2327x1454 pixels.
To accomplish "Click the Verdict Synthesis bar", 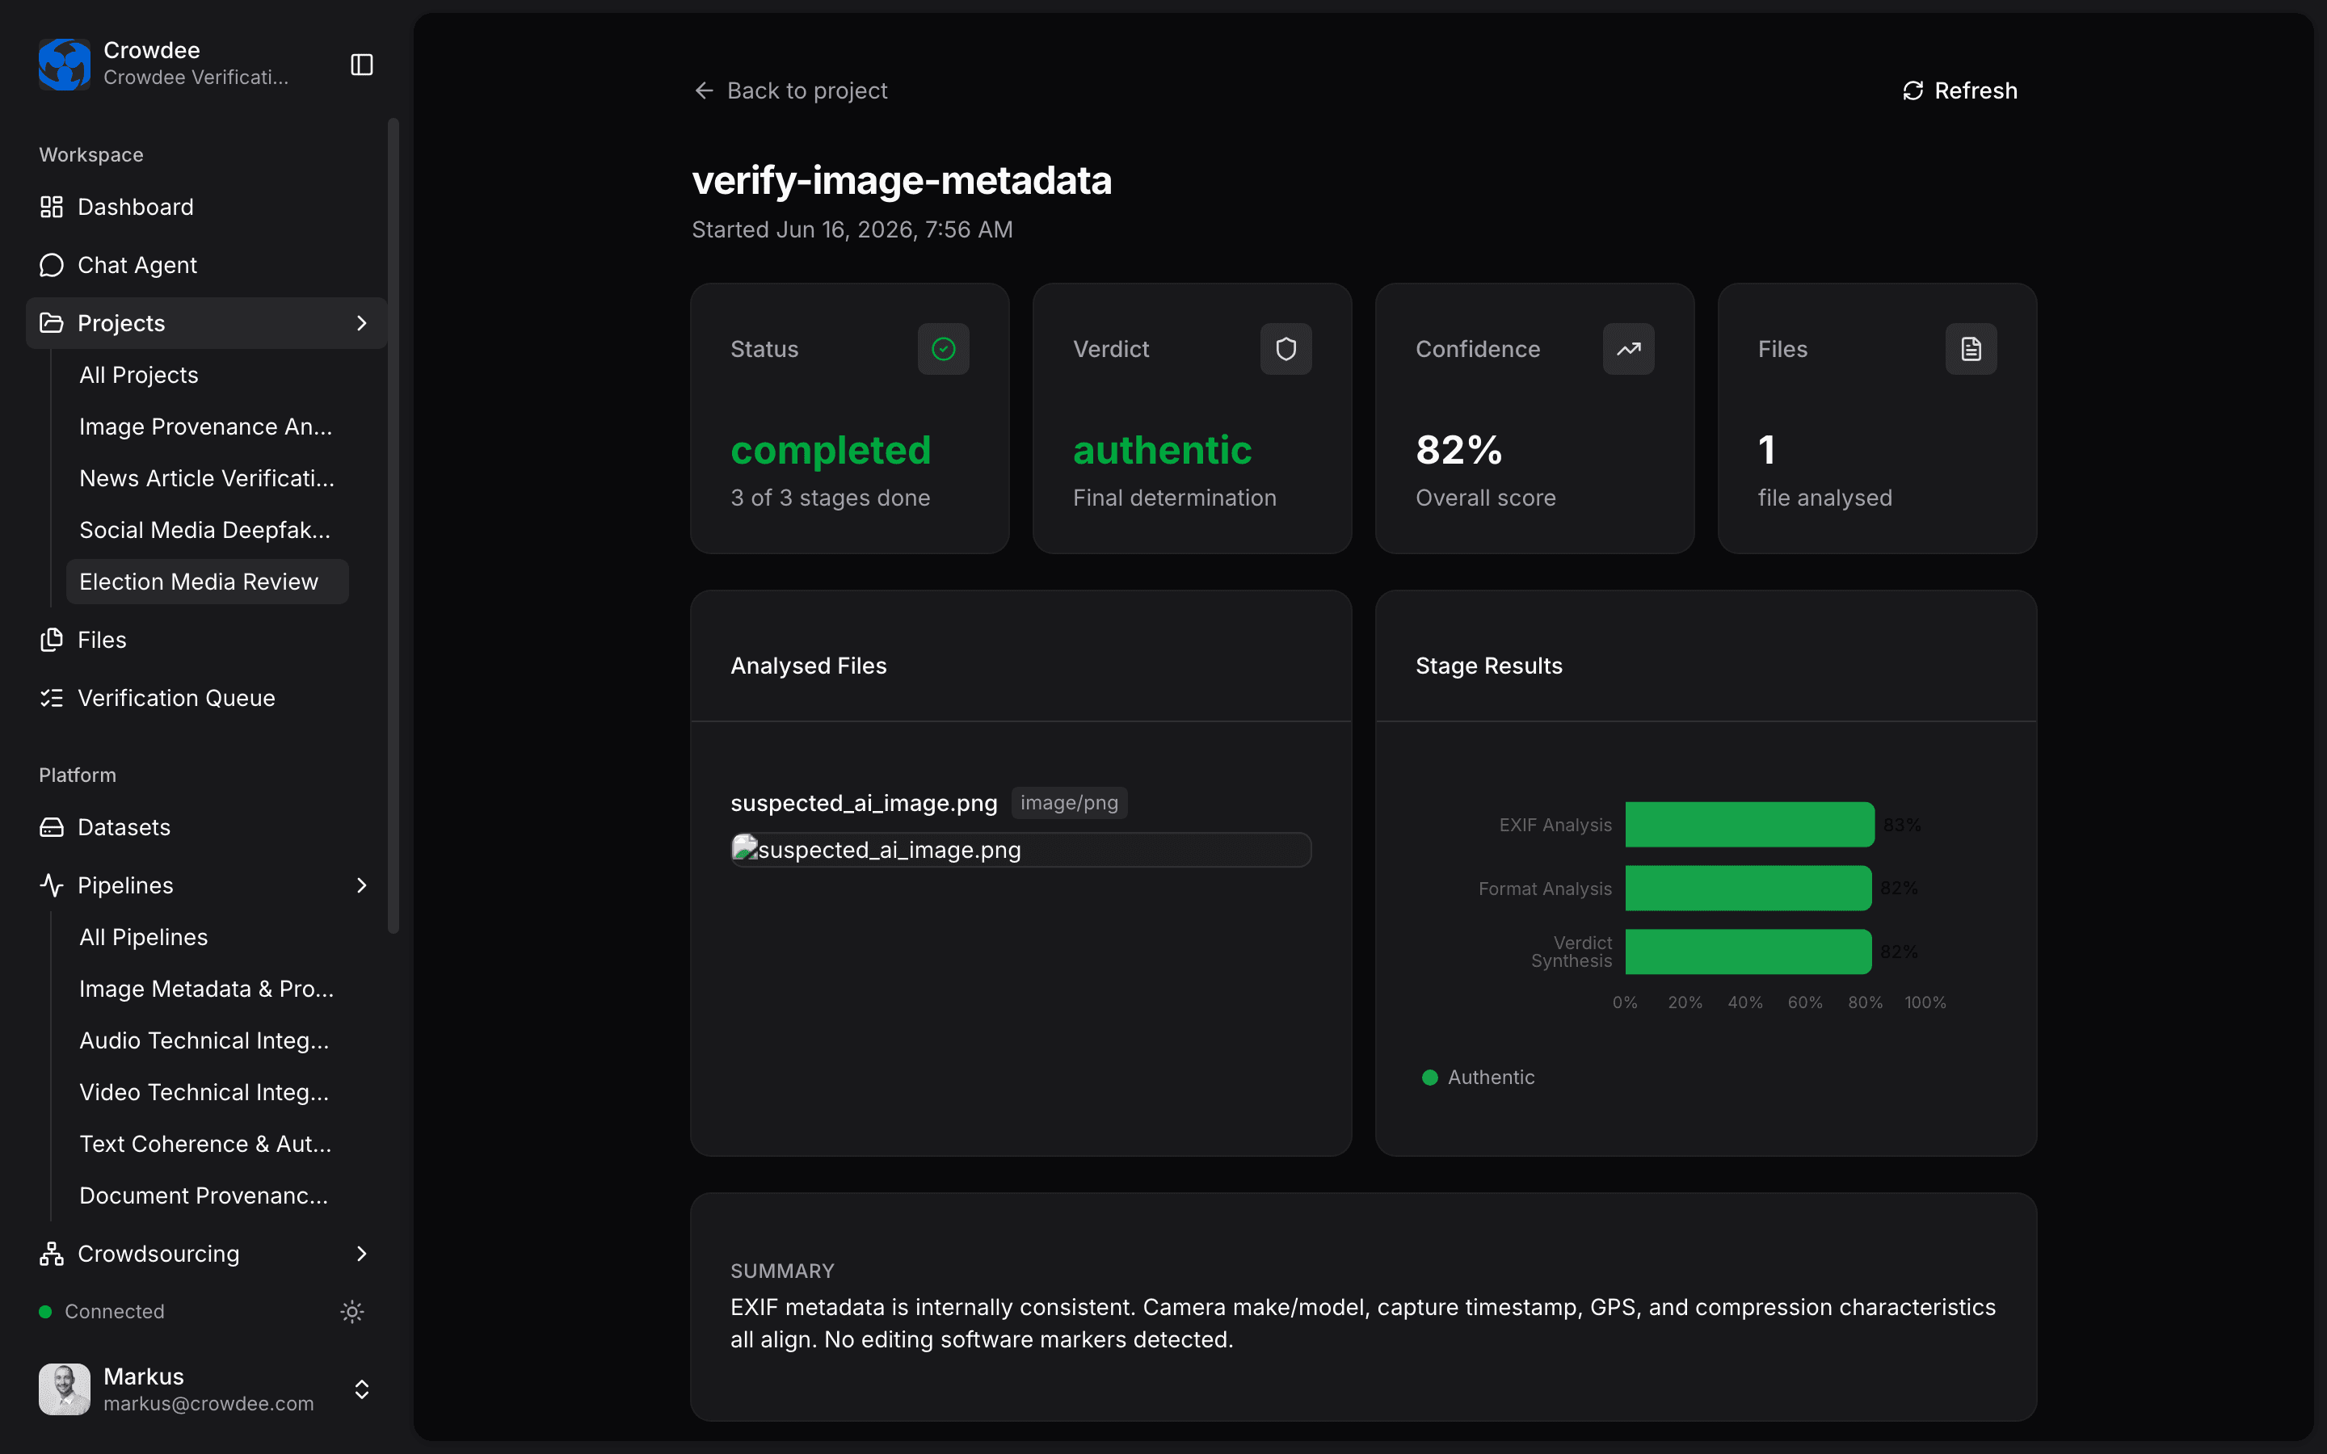I will (x=1748, y=952).
